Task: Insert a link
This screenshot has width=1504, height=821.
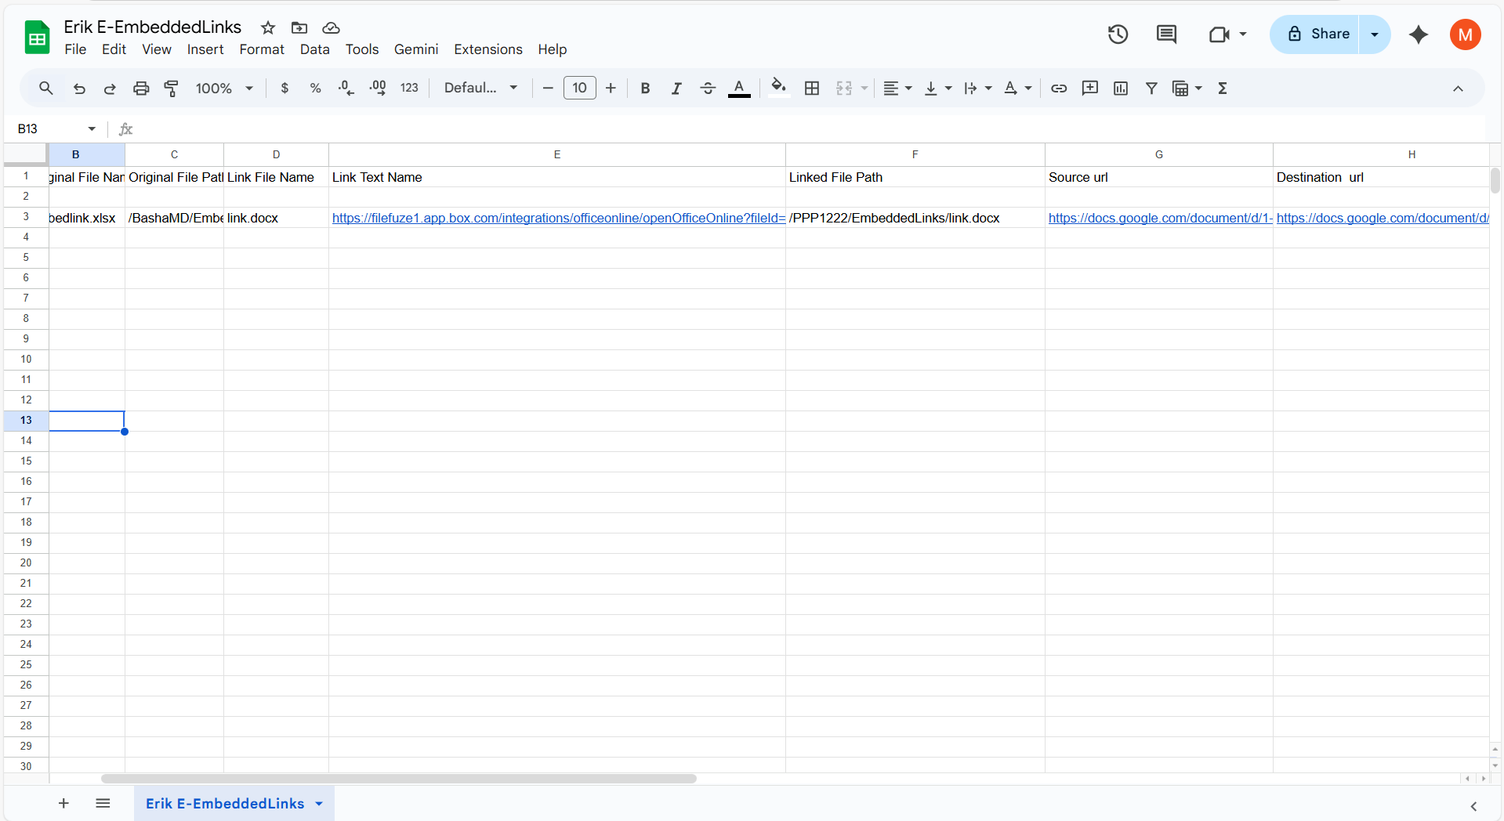Action: pos(1058,88)
